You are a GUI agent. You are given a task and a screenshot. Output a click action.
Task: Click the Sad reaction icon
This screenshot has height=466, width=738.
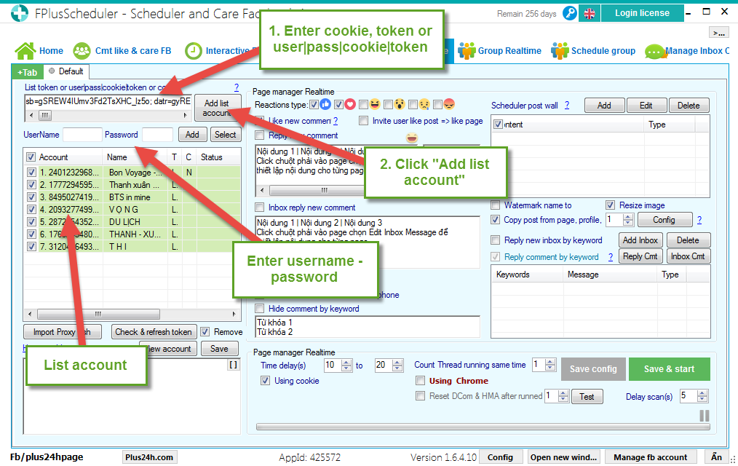[424, 105]
